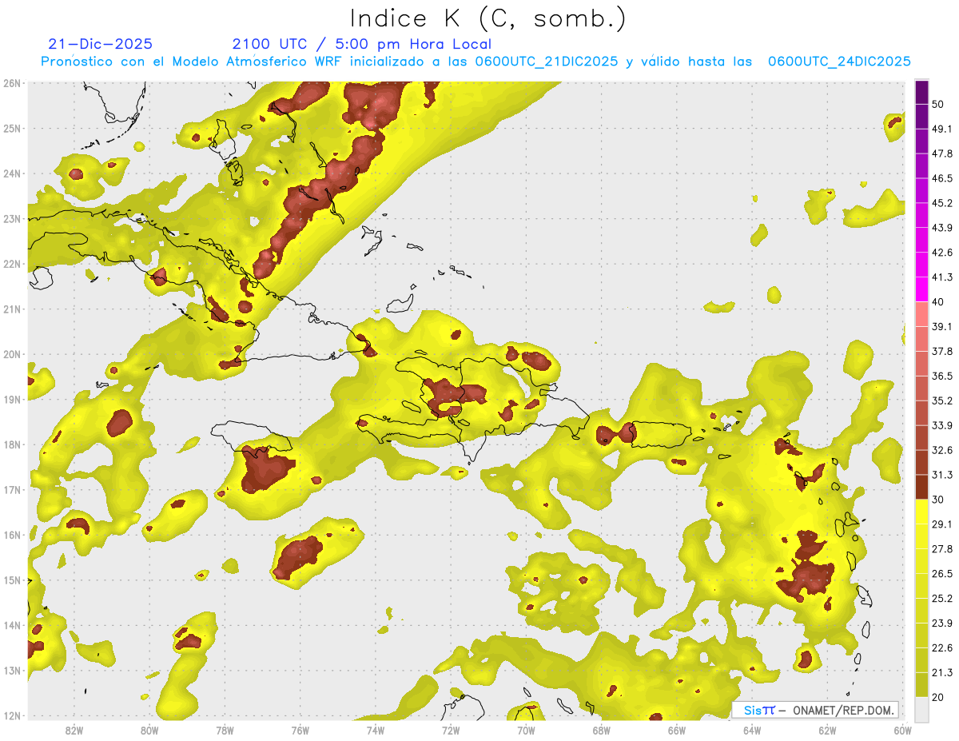Click the color scale value '30'
959x741 pixels.
click(x=937, y=500)
